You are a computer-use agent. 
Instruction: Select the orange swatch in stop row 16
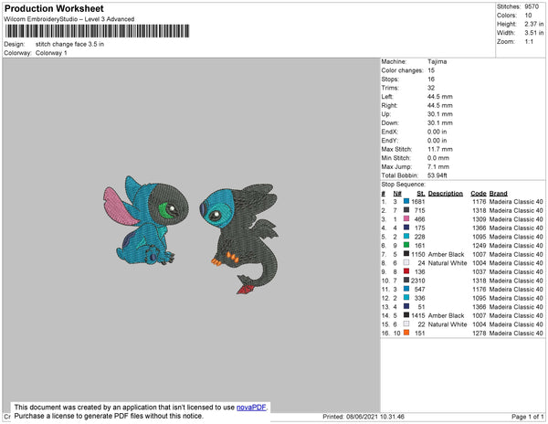(x=406, y=333)
